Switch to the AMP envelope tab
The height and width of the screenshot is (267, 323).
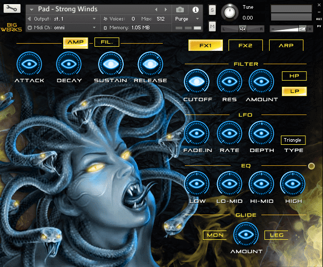pos(75,43)
